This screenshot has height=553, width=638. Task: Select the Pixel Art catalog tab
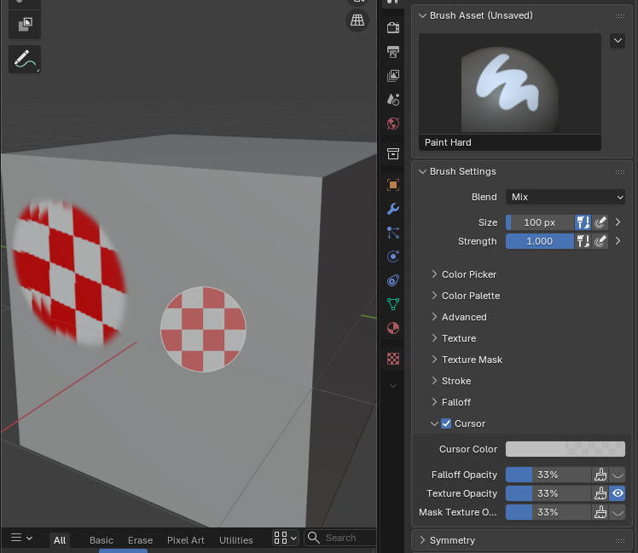click(186, 540)
